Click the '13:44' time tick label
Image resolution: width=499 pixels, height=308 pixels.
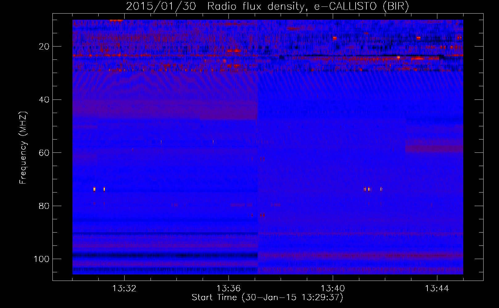437,289
